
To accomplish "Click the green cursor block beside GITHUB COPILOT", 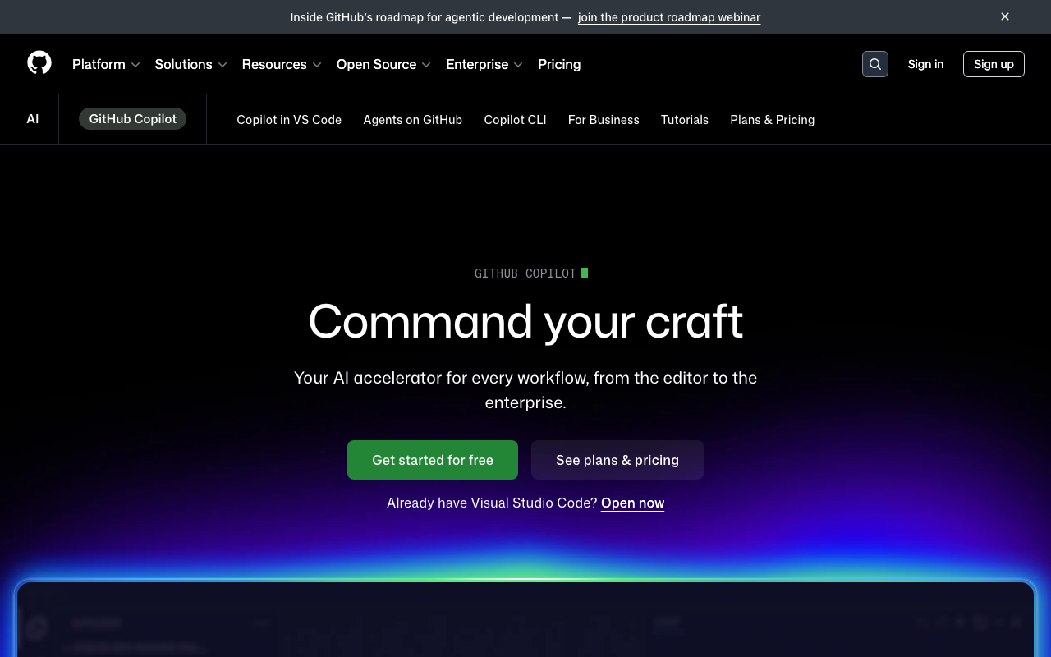I will point(585,272).
